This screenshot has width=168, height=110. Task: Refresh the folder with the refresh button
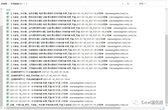click(x=128, y=4)
